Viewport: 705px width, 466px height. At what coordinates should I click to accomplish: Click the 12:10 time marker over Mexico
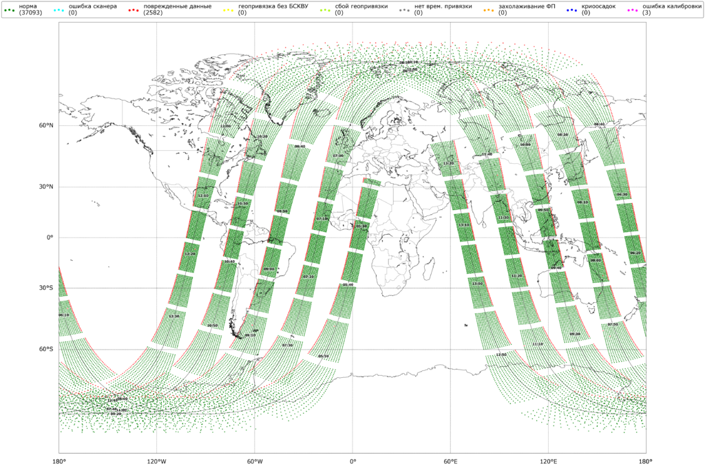point(202,196)
